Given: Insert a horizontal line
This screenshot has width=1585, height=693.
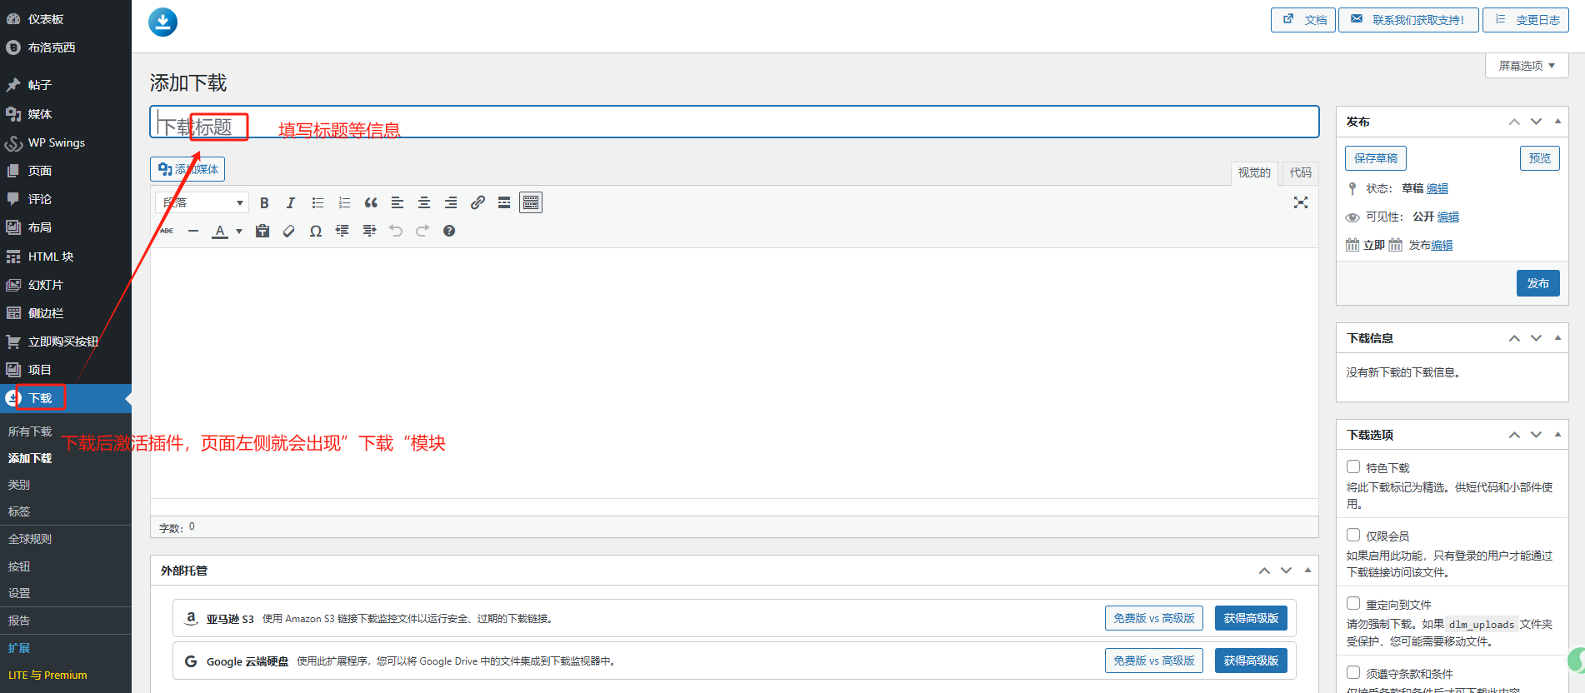Looking at the screenshot, I should 193,231.
